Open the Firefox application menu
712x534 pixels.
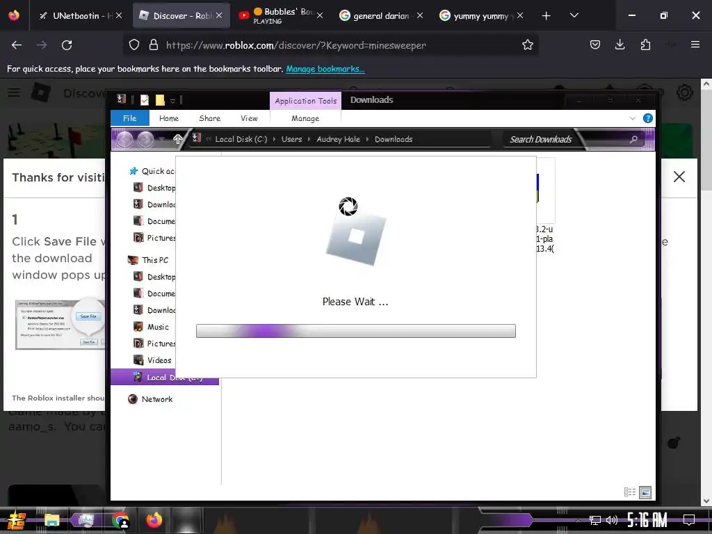(x=695, y=44)
